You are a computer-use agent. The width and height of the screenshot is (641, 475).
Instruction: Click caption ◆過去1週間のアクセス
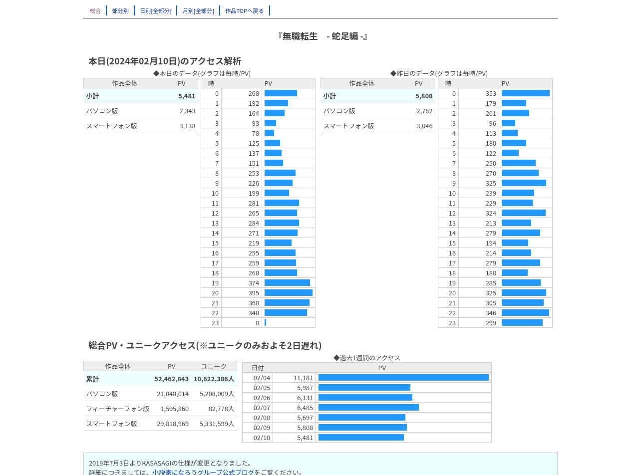pos(367,358)
